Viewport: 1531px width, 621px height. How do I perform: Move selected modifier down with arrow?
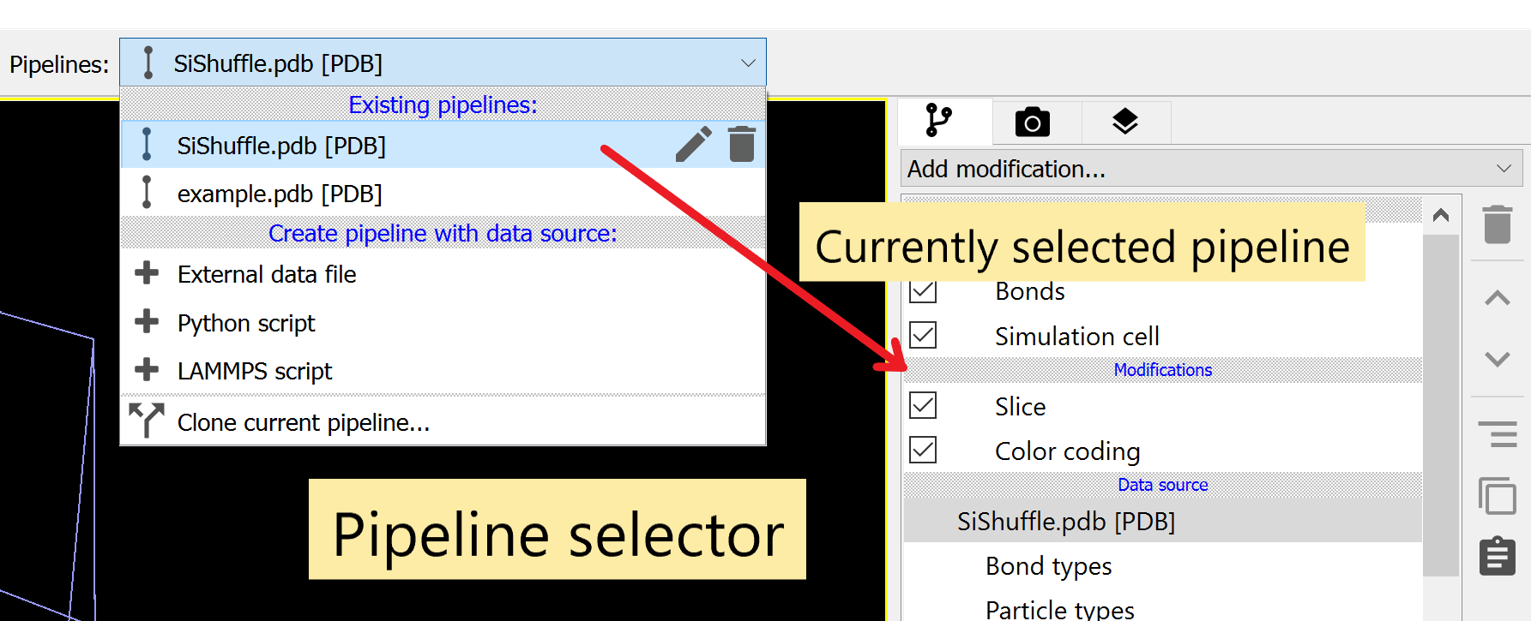(1497, 359)
